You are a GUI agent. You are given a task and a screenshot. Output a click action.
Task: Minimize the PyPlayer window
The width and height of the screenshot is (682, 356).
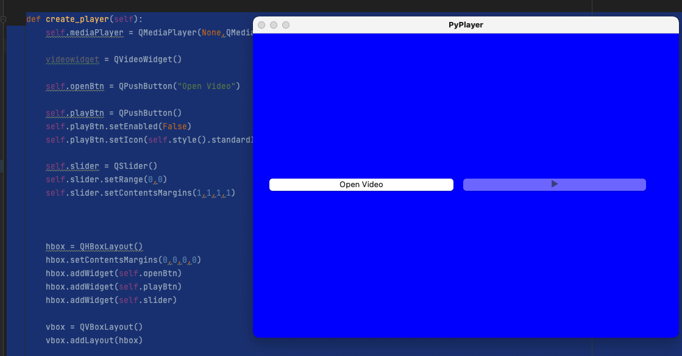tap(274, 25)
